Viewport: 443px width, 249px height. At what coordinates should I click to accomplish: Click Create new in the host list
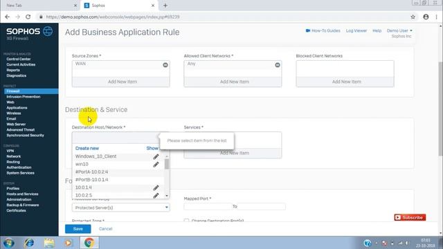tap(87, 148)
